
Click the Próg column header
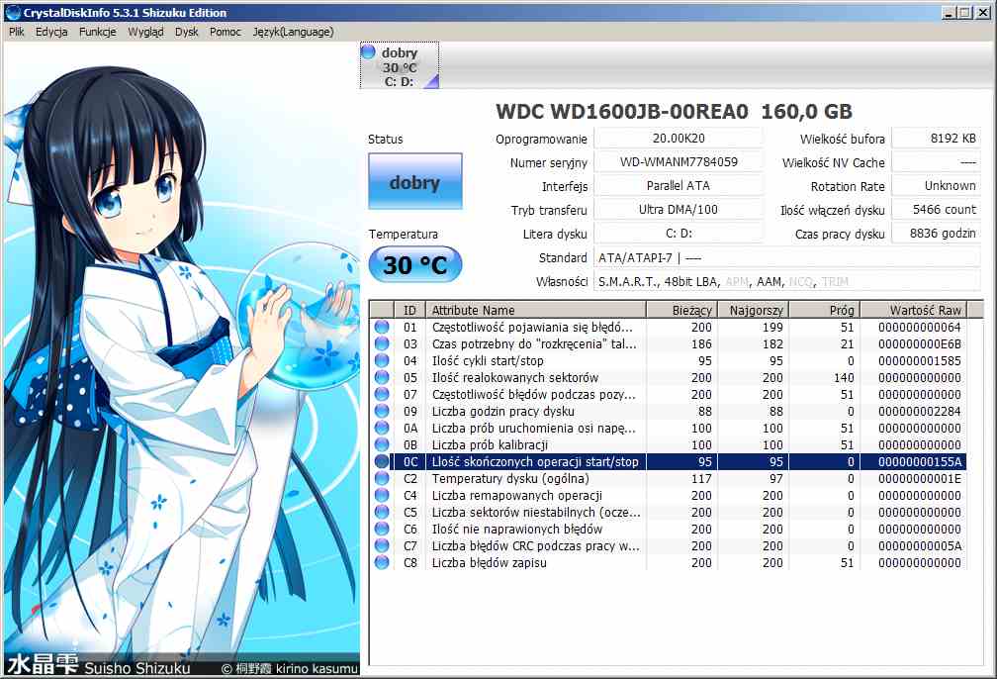pyautogui.click(x=825, y=310)
